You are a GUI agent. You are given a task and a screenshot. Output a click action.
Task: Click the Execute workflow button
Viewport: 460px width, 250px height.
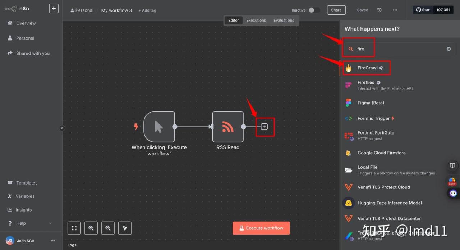(x=261, y=228)
